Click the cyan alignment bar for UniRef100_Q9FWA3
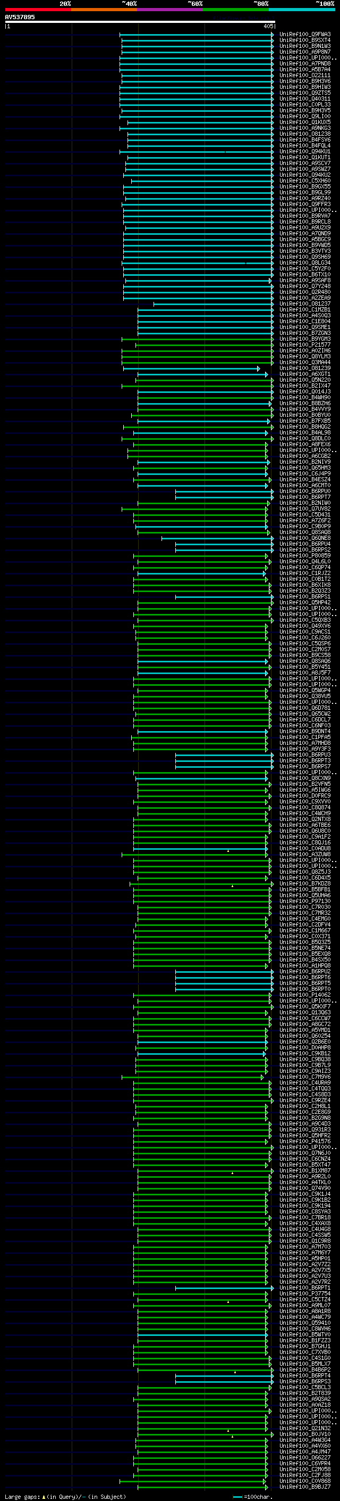The width and height of the screenshot is (340, 1501). pos(197,35)
